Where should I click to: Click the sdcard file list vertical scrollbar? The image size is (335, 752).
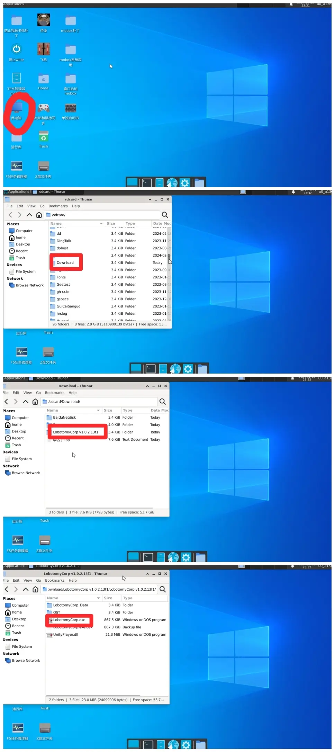point(169,259)
